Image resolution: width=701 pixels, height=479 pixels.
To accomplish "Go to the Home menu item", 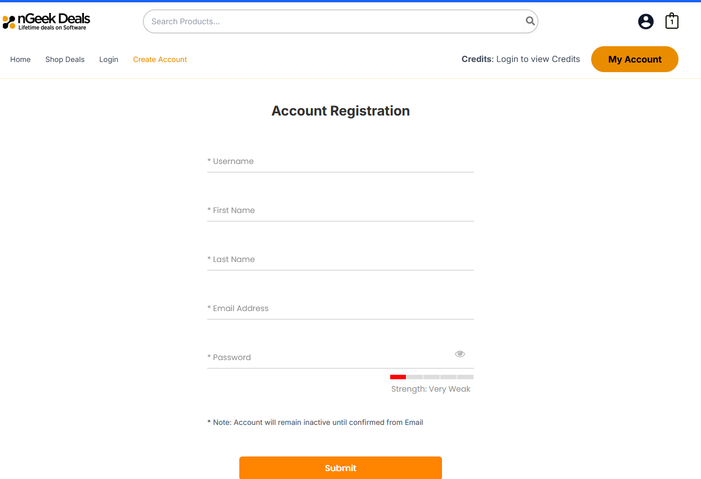I will pos(20,59).
